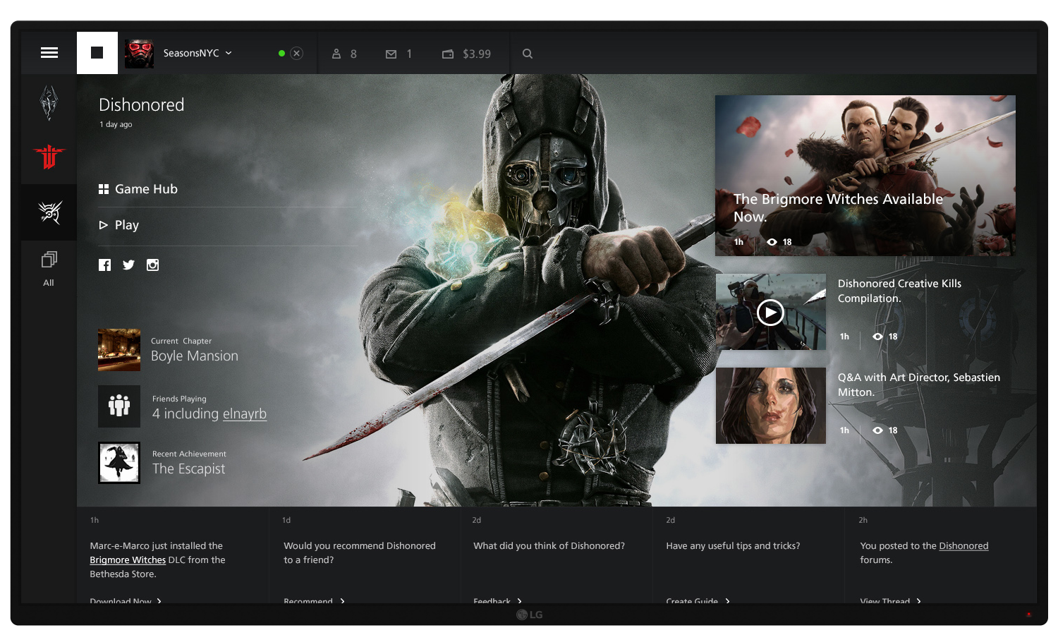The height and width of the screenshot is (635, 1058).
Task: Click Play to launch Dishonored
Action: click(x=118, y=225)
